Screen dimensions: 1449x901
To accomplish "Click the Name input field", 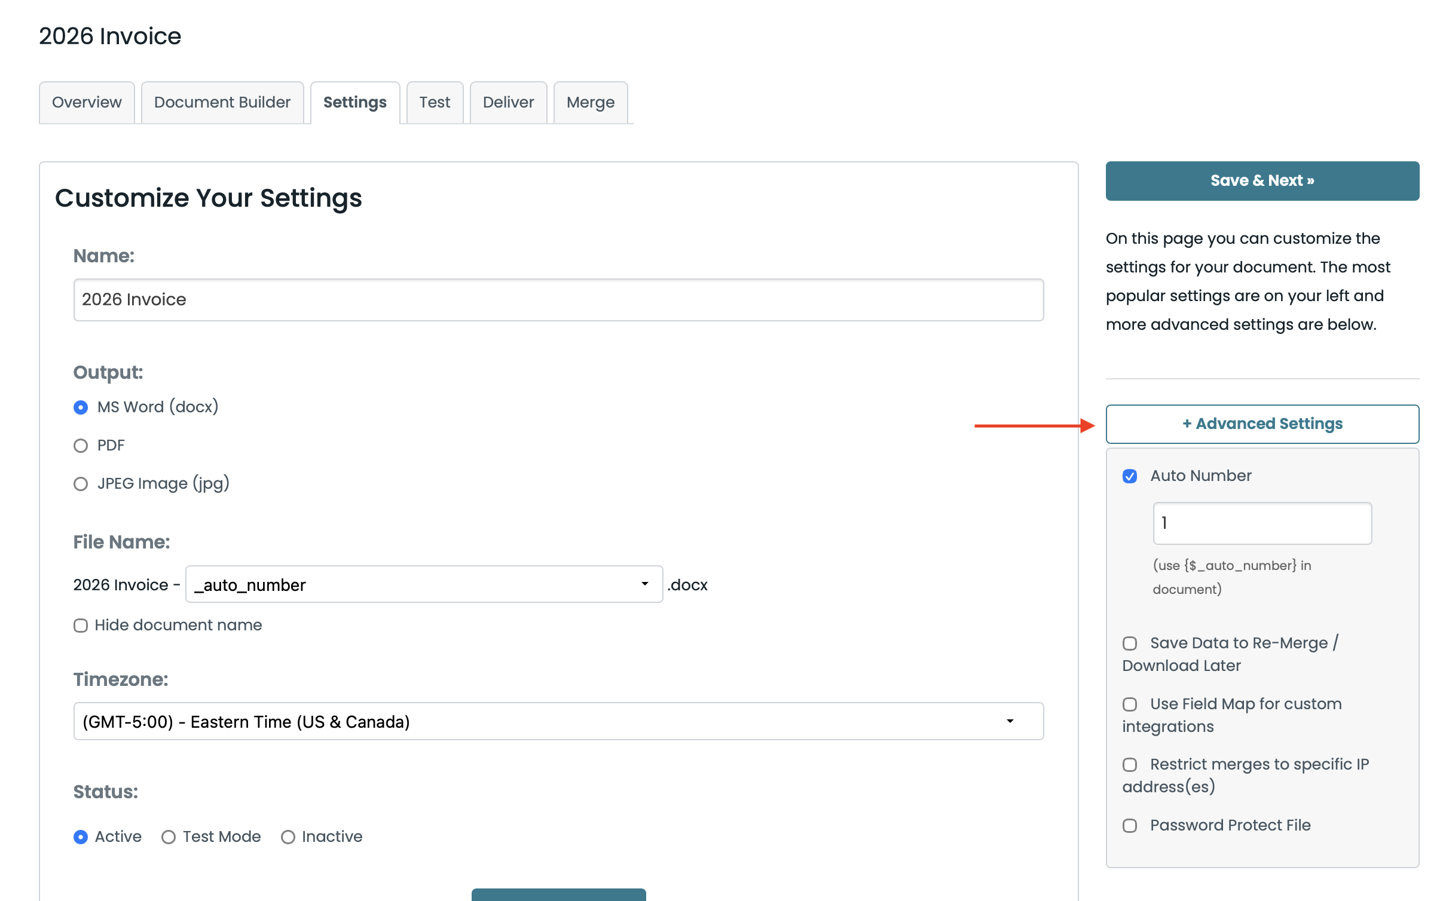I will (558, 299).
